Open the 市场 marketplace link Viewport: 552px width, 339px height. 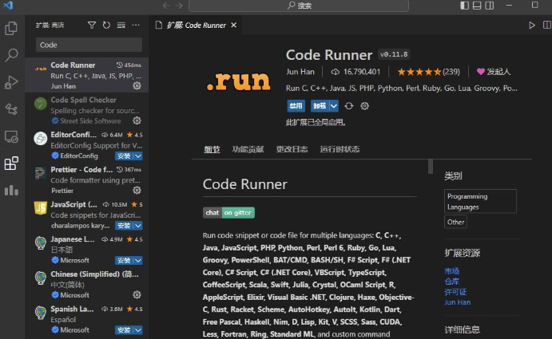(451, 271)
